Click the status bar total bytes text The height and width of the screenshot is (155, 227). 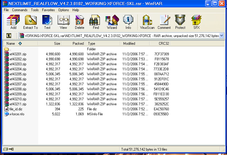point(144,149)
